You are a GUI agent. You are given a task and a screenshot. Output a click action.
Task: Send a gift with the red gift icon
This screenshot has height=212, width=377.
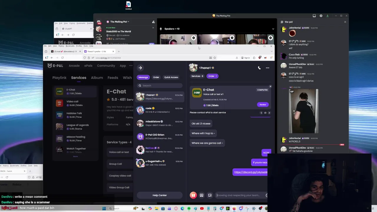pyautogui.click(x=193, y=195)
